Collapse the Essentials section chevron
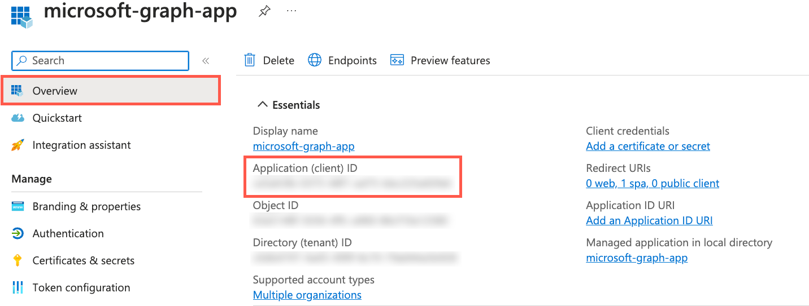 pyautogui.click(x=262, y=104)
